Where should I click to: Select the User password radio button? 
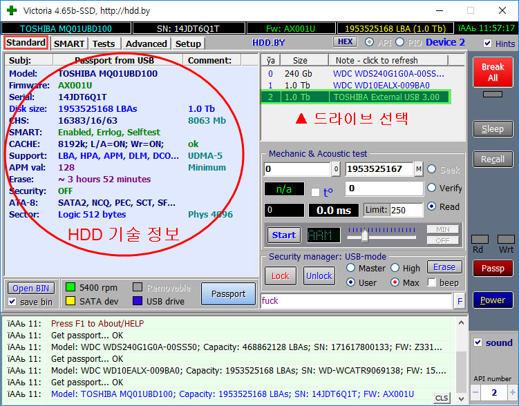pyautogui.click(x=350, y=282)
